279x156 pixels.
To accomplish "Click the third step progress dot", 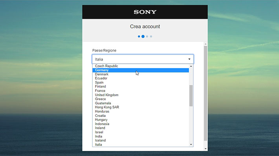I will pos(147,36).
